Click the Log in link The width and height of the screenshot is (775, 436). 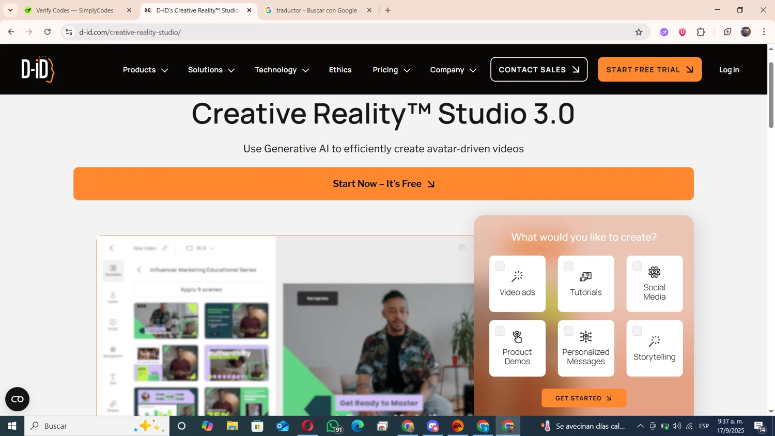pyautogui.click(x=729, y=70)
